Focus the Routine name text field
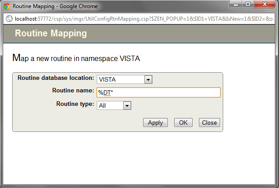This screenshot has height=188, width=279. (x=158, y=92)
